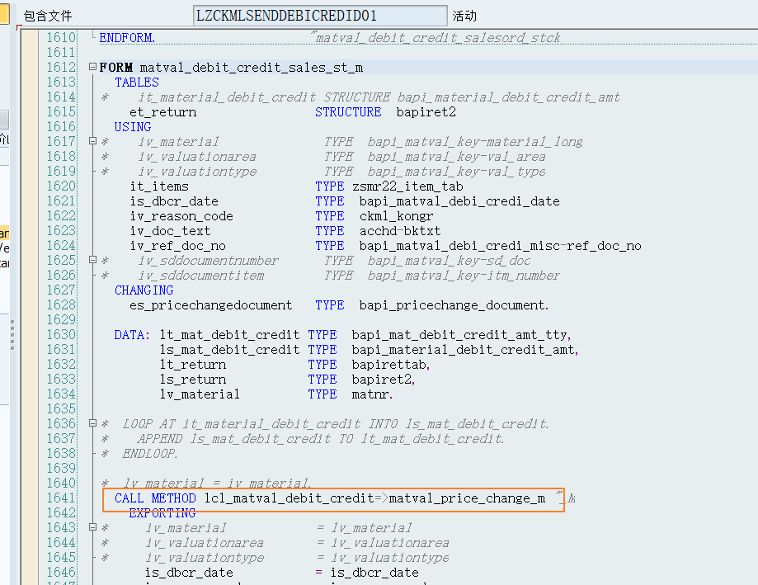The width and height of the screenshot is (758, 585).
Task: Click lt_mat_debit_credit variable
Action: tap(229, 335)
